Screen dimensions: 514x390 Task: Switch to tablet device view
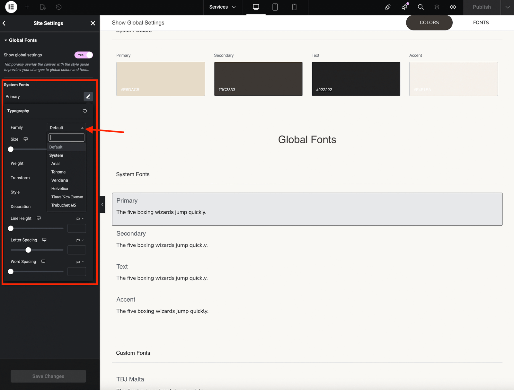[275, 7]
